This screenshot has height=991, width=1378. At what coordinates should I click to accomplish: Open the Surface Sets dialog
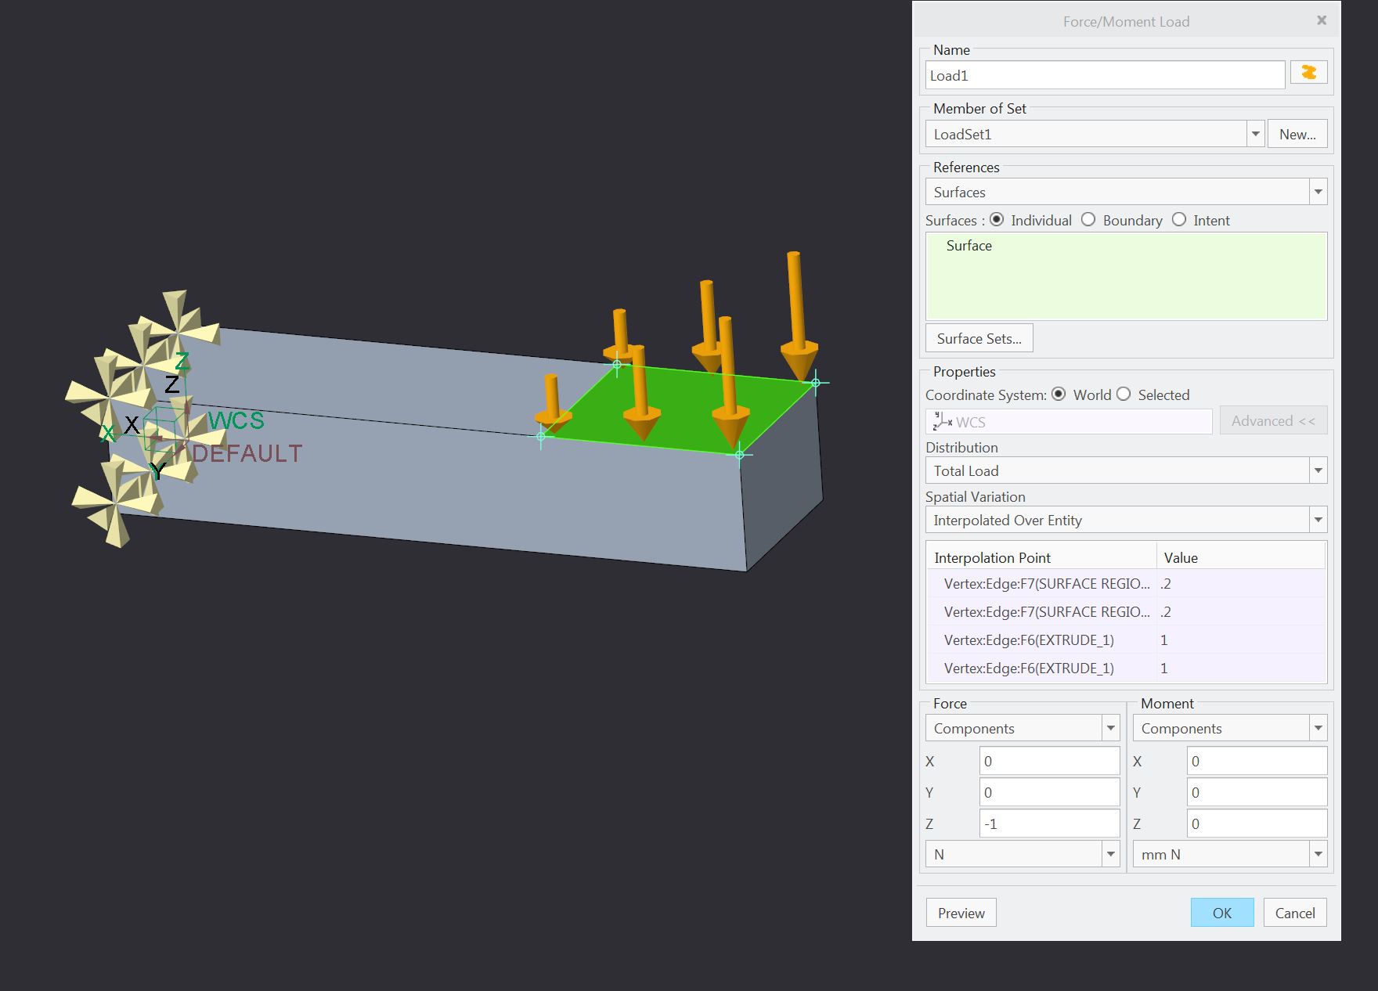pyautogui.click(x=979, y=337)
